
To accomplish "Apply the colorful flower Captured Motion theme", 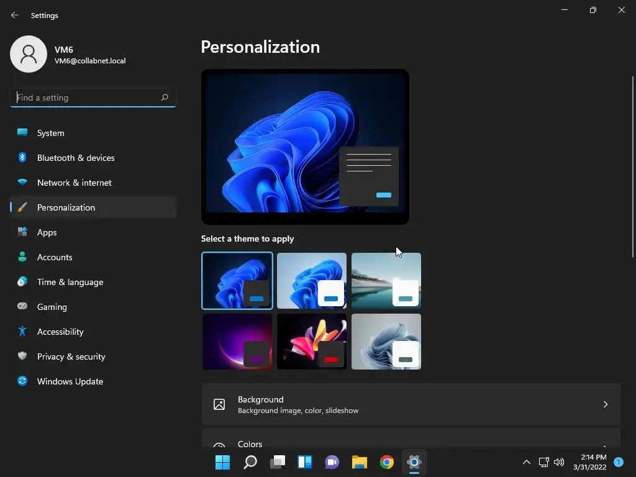I will click(312, 342).
